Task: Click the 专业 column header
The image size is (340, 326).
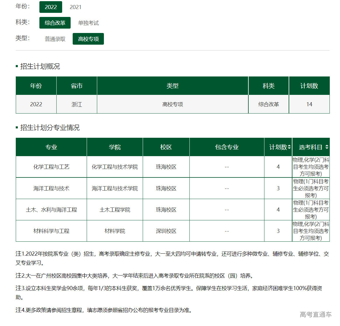Action: tap(51, 147)
